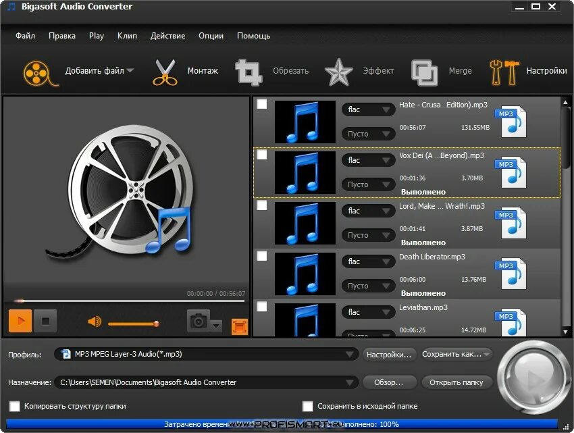The height and width of the screenshot is (433, 574).
Task: Enable Копировать структуру папки checkbox
Action: pyautogui.click(x=15, y=406)
